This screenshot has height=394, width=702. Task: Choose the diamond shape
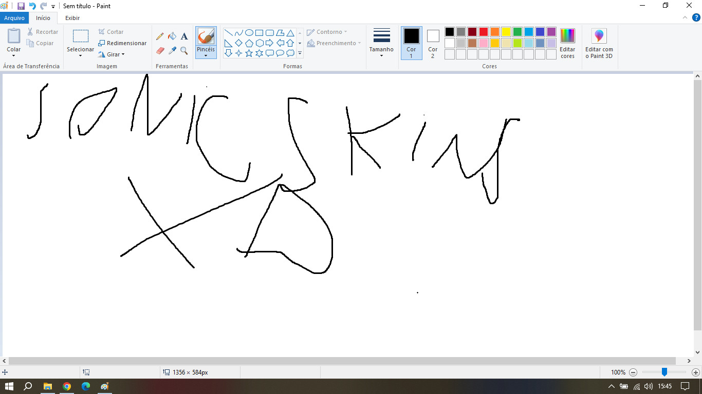[239, 43]
